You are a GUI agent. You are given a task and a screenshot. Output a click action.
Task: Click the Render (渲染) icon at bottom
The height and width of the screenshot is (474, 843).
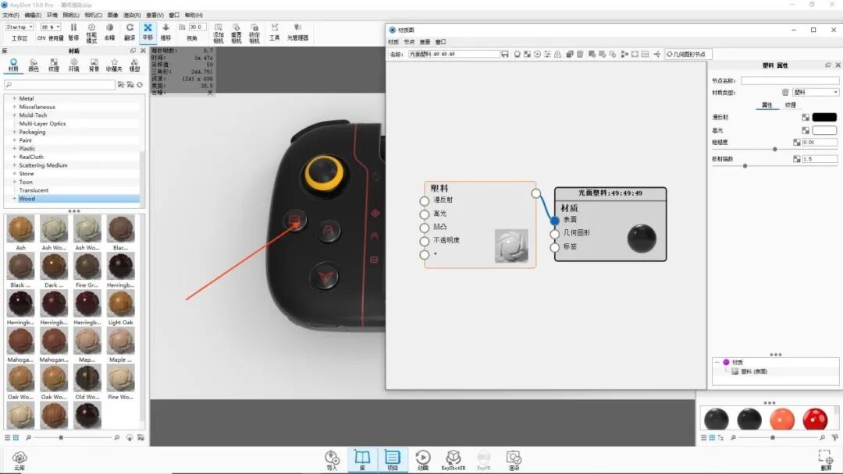[x=514, y=458]
